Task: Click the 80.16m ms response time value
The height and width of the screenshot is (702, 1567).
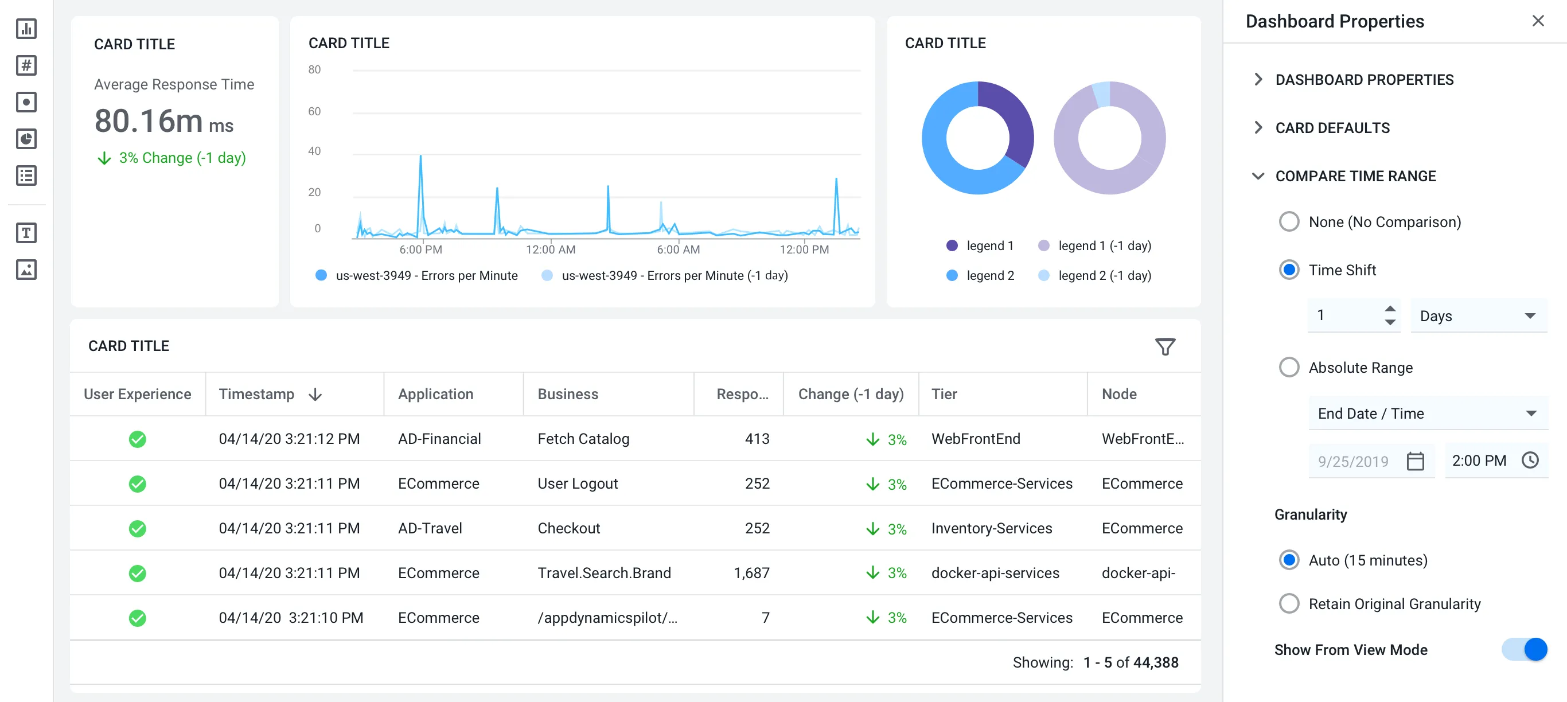Action: pyautogui.click(x=163, y=120)
